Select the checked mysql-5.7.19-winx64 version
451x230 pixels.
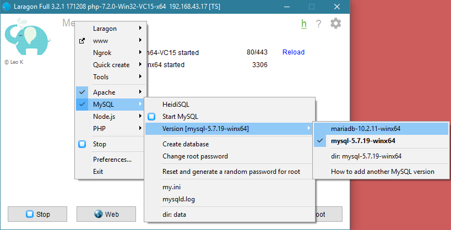pyautogui.click(x=381, y=141)
